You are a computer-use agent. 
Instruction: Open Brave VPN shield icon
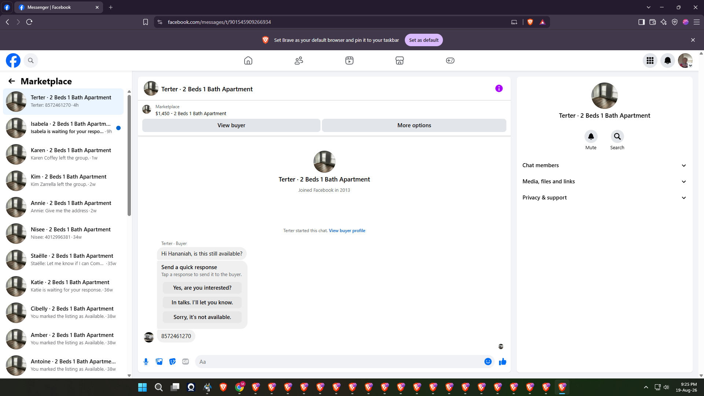tap(675, 22)
